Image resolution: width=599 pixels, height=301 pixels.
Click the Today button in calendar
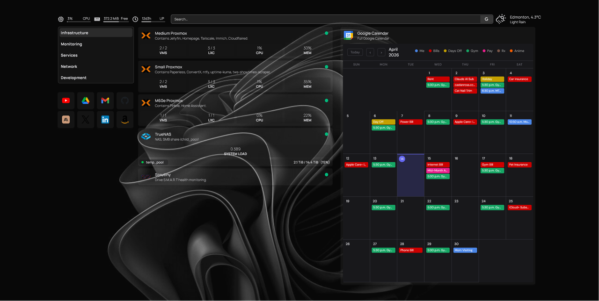(x=355, y=52)
